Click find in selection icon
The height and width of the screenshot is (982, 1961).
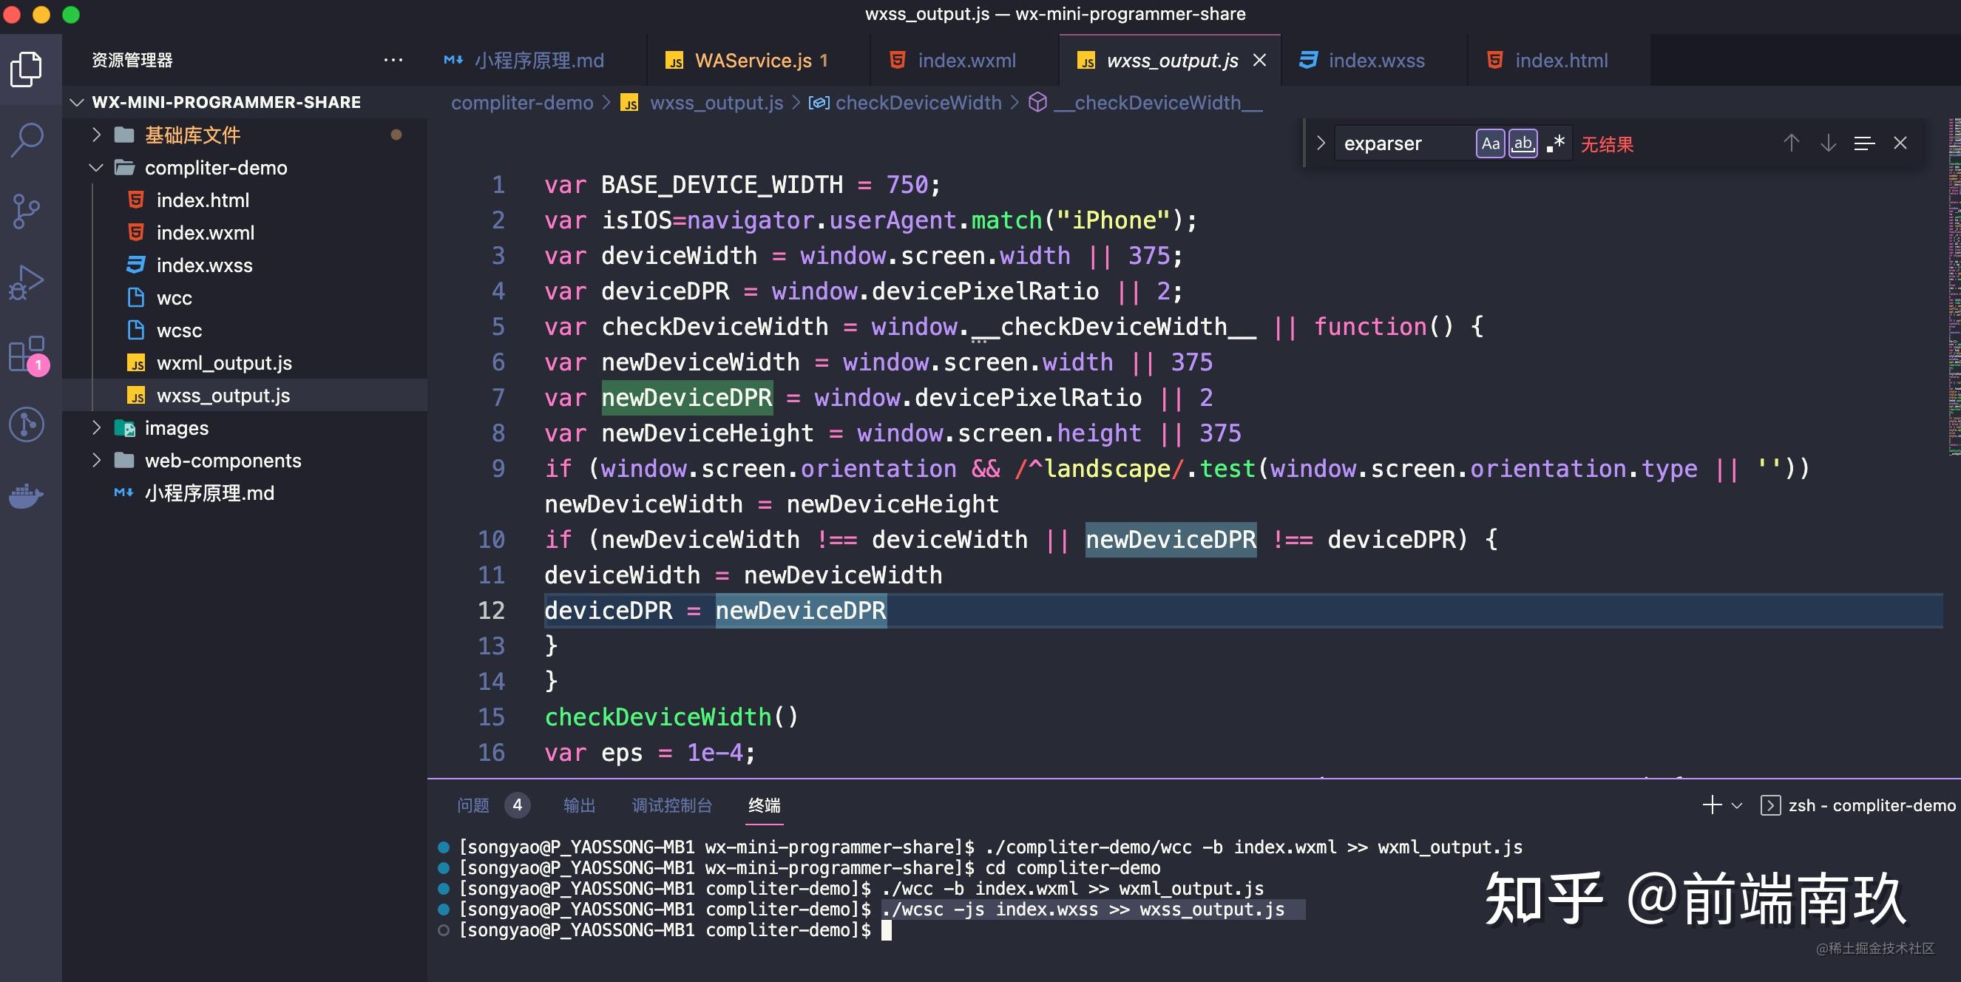click(1863, 143)
